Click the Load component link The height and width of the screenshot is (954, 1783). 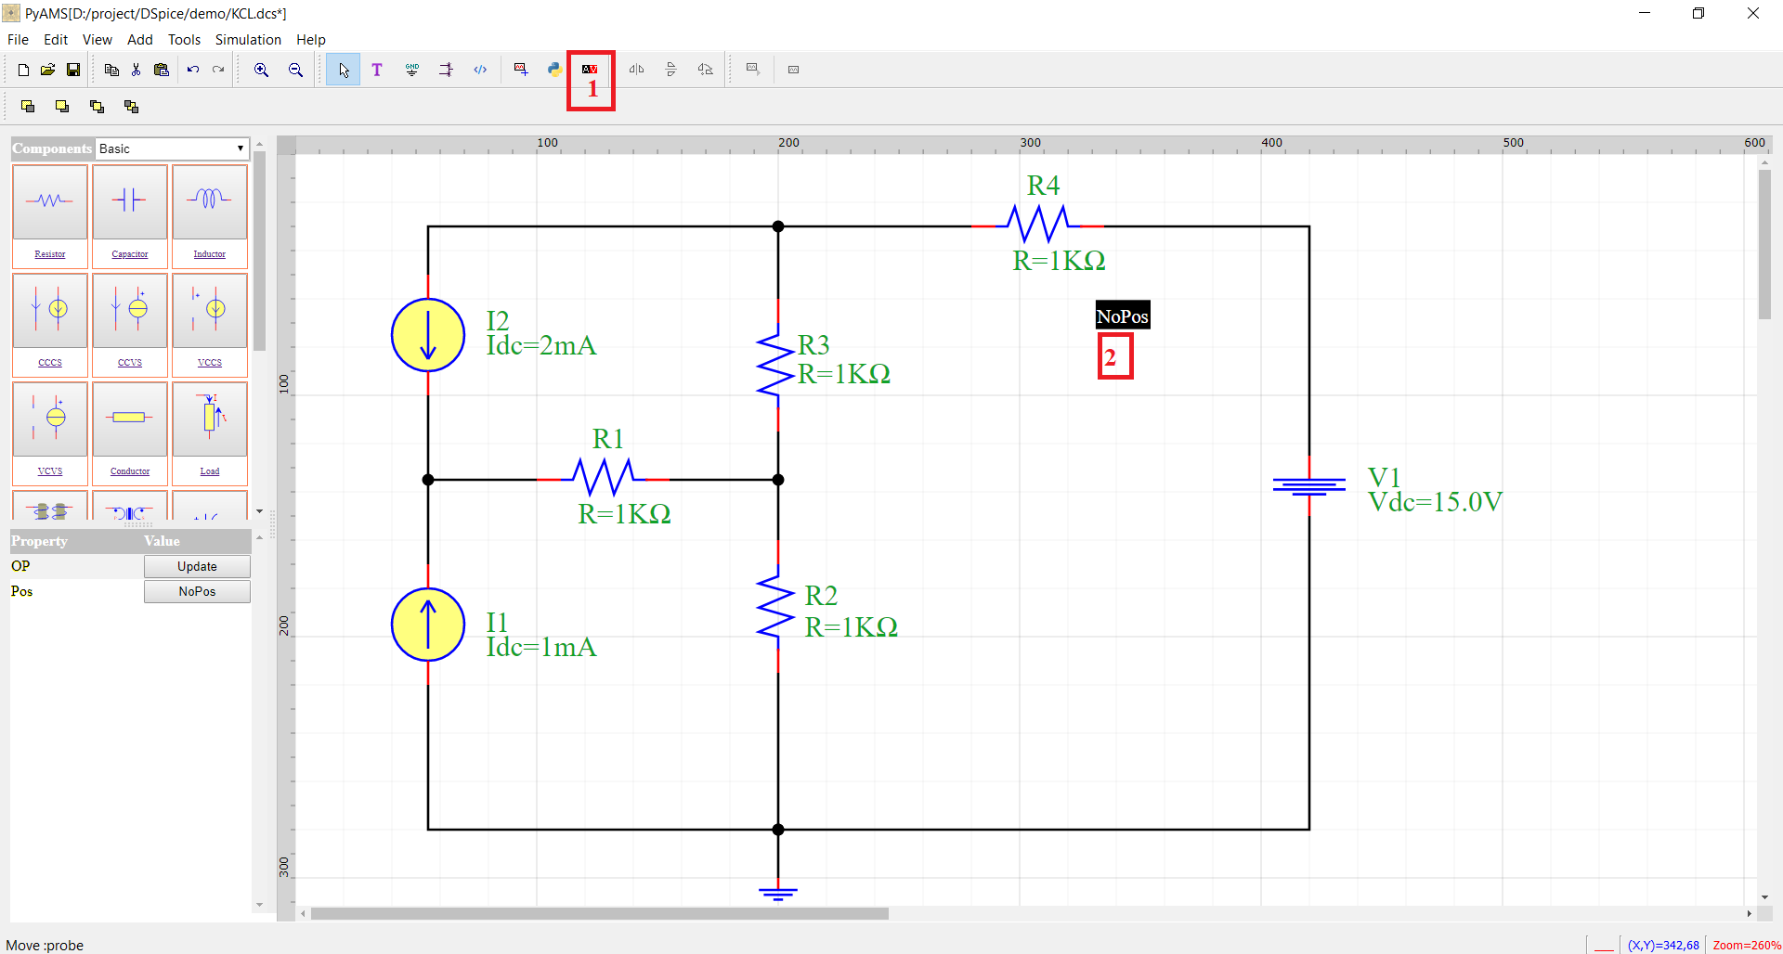(x=210, y=471)
